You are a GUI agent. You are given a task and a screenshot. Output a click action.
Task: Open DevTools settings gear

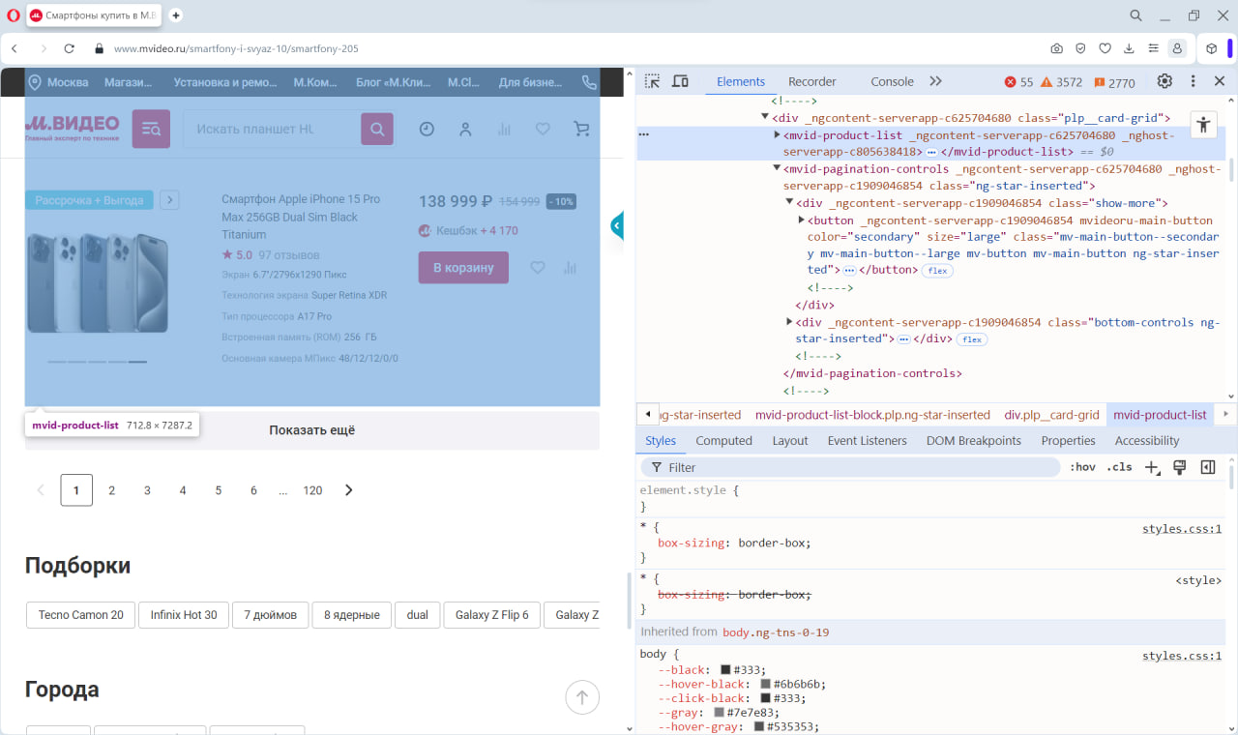tap(1164, 81)
